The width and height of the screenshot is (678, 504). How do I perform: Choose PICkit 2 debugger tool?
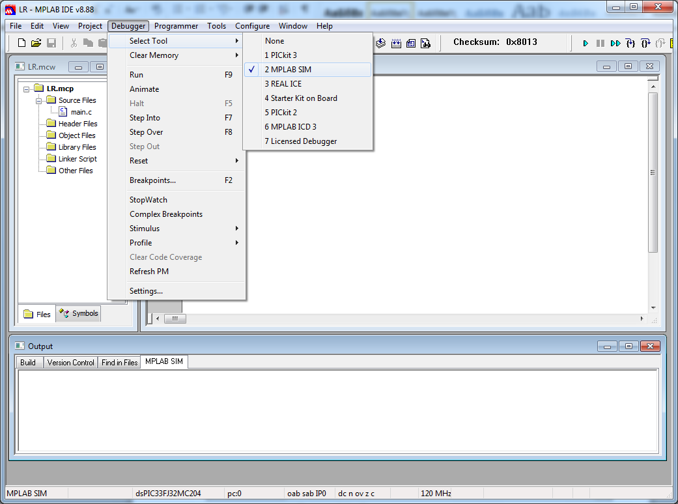(307, 113)
